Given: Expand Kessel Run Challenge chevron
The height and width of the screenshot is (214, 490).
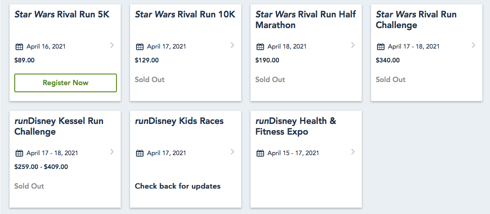Looking at the screenshot, I should click(x=112, y=152).
